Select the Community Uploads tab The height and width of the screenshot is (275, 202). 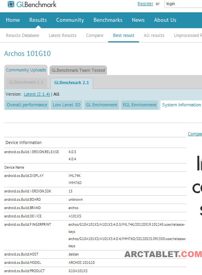[x=26, y=70]
